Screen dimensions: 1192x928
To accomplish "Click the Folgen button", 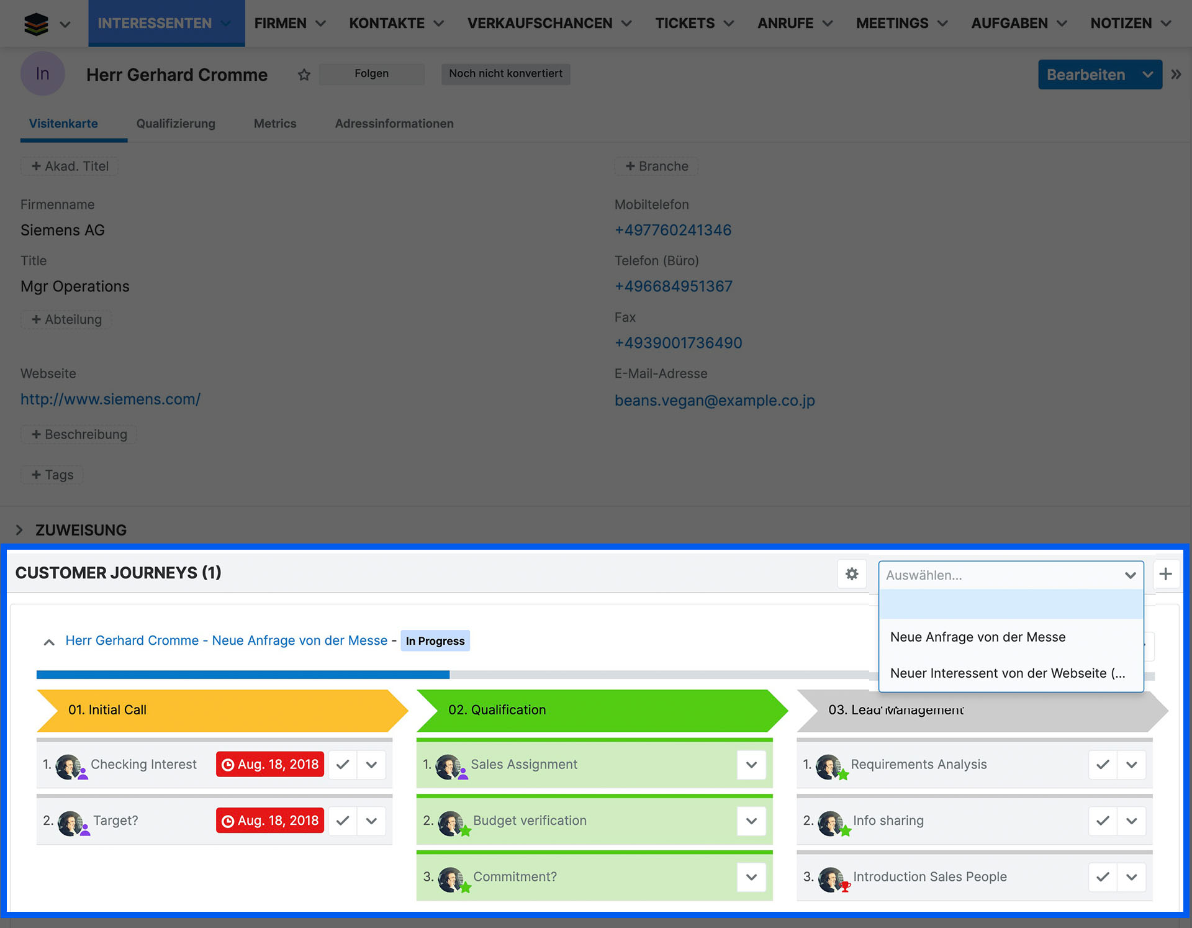I will [x=371, y=74].
